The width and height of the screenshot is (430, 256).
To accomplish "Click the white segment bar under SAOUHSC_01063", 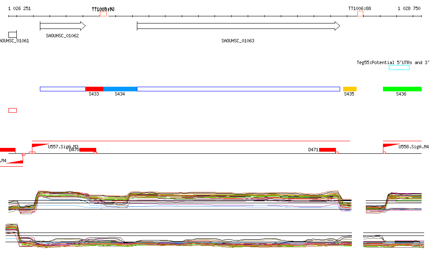I will click(x=239, y=89).
